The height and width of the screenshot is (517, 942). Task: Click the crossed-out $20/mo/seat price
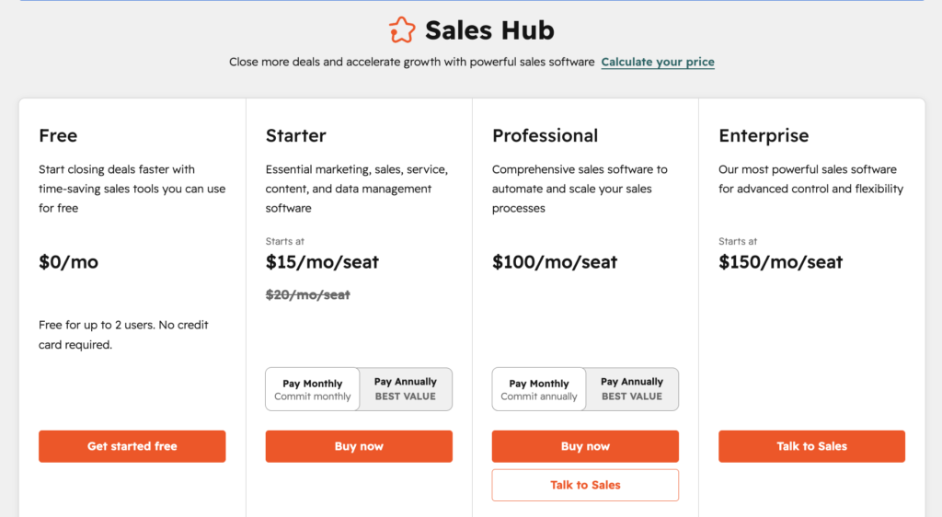pos(308,295)
